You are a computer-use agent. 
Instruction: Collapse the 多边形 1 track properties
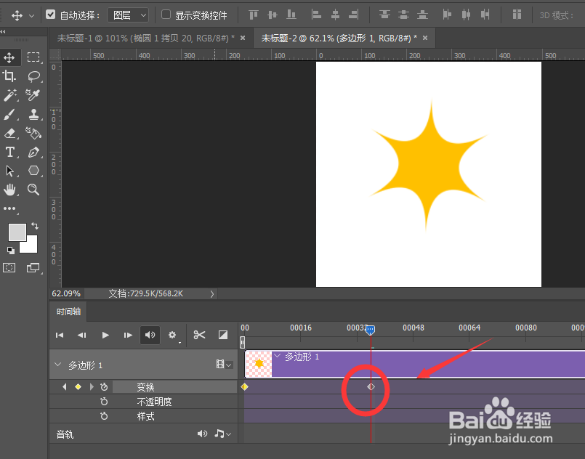click(57, 365)
